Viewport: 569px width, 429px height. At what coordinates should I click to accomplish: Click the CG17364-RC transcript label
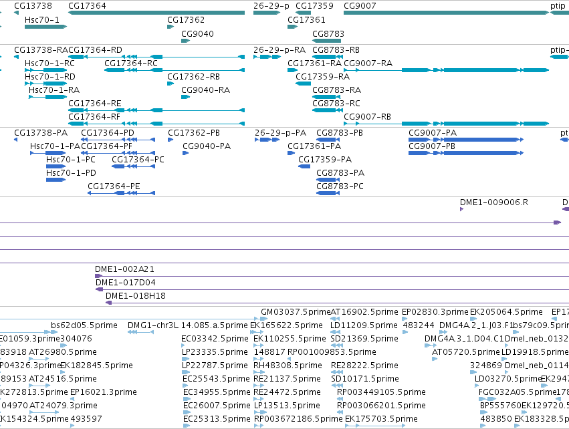(131, 63)
